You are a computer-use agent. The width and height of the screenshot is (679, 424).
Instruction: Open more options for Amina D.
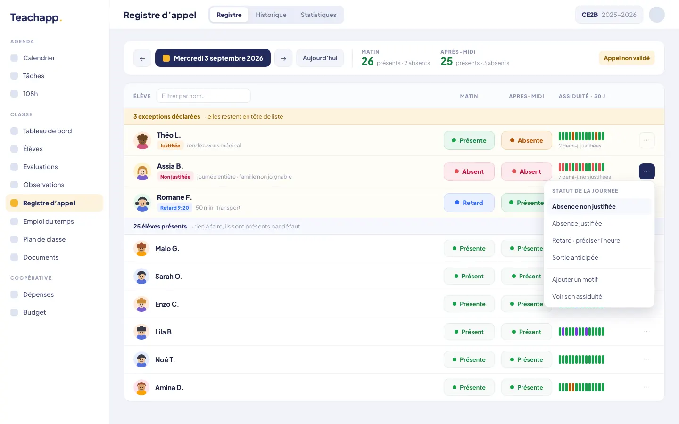[647, 387]
